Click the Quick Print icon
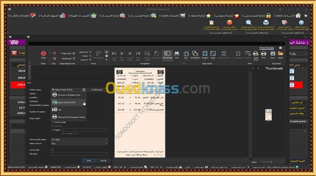 [x=256, y=54]
